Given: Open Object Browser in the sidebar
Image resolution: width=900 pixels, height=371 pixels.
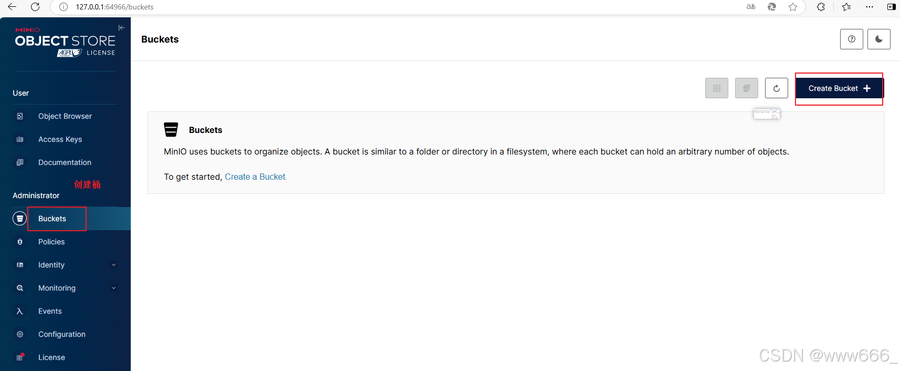Looking at the screenshot, I should [x=65, y=116].
